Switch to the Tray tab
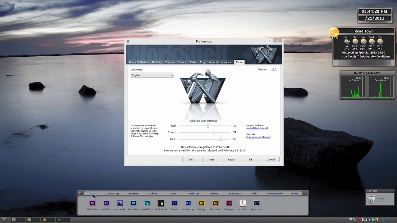The width and height of the screenshot is (397, 223). (x=203, y=62)
